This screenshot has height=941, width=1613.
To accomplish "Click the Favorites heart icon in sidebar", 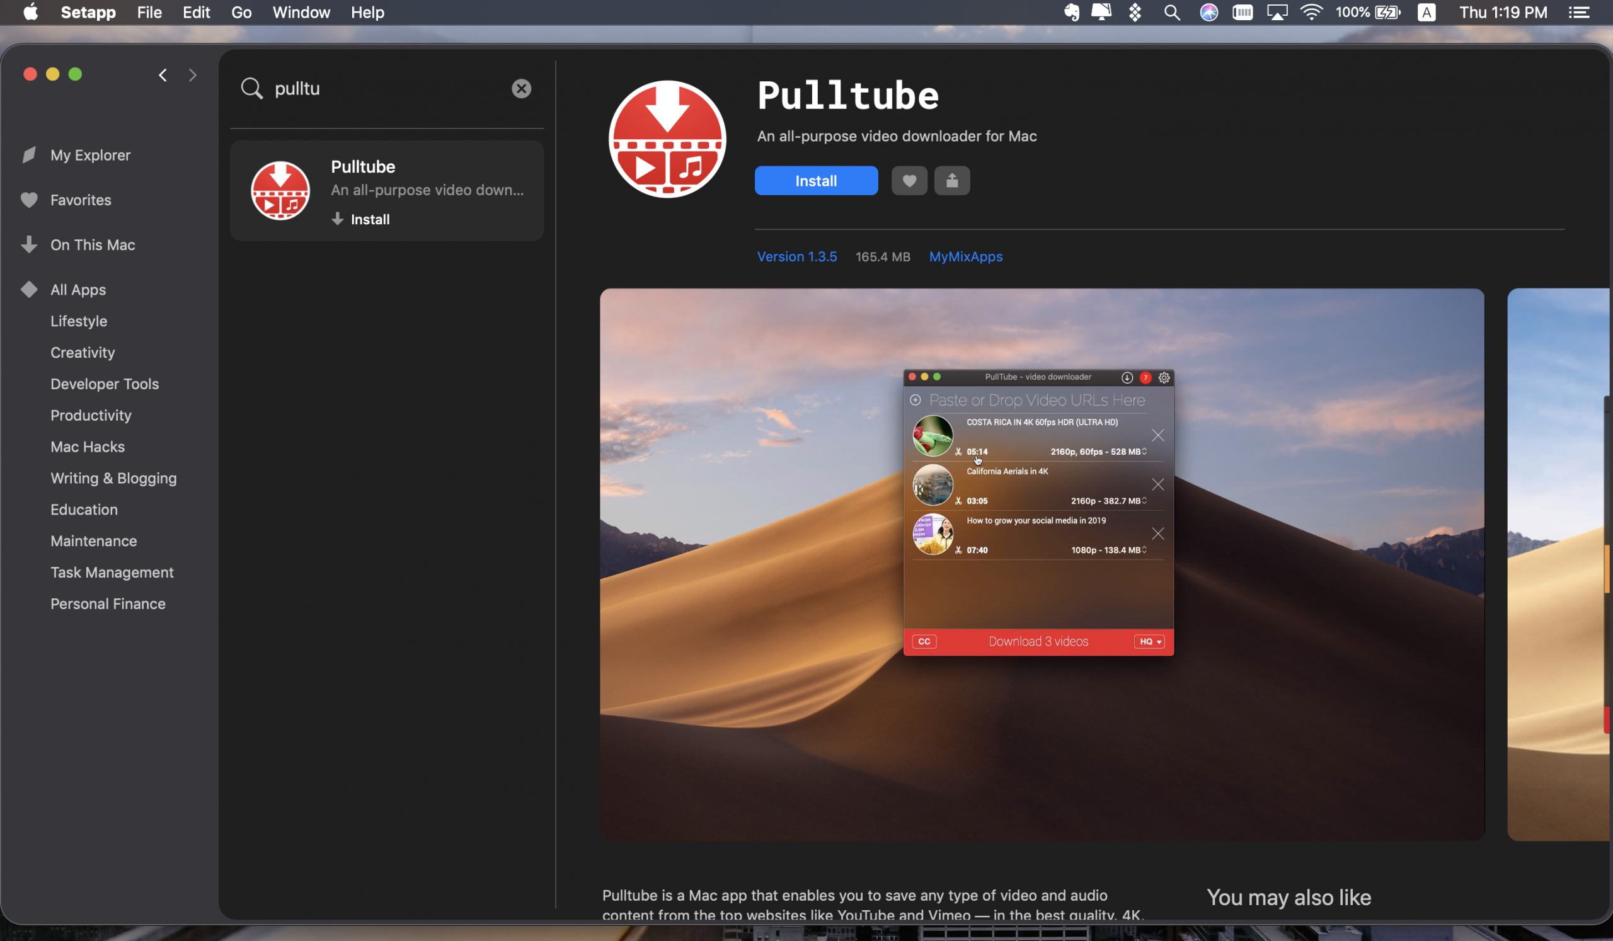I will click(x=29, y=200).
